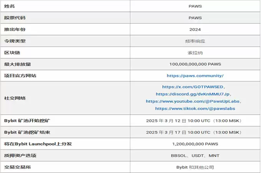This screenshot has height=173, width=261.
Task: Open the tiktok.com/@pawslabs link
Action: 195,108
